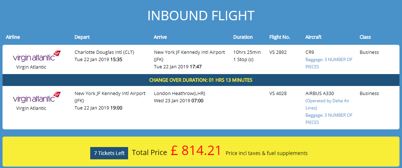Viewport: 402px width, 168px height.
Task: Click the Operated by Delta Air Lines note
Action: coord(327,104)
